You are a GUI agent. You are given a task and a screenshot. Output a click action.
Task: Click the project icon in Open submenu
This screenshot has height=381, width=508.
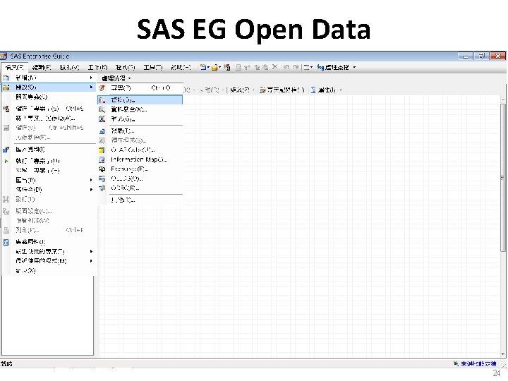pyautogui.click(x=102, y=87)
